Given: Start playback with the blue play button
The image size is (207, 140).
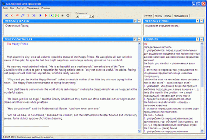Looking at the screenshot, I should pyautogui.click(x=40, y=16).
